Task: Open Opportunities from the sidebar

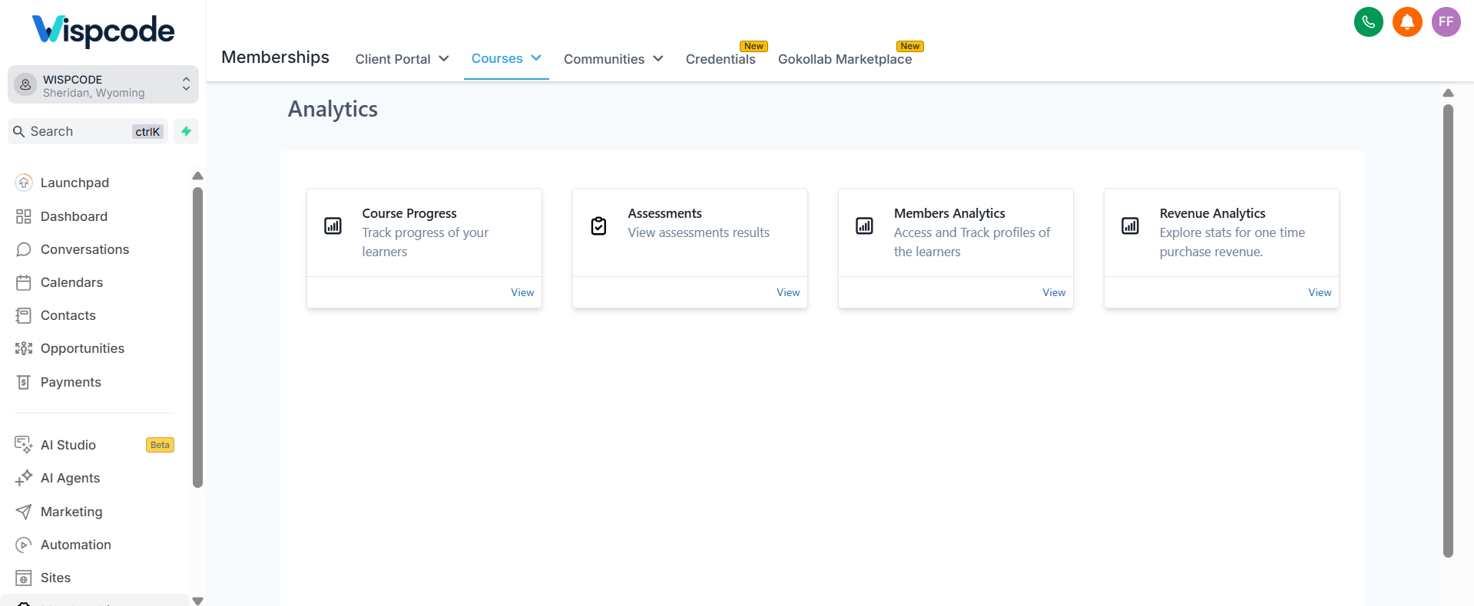Action: pos(82,348)
